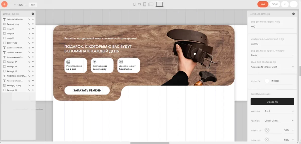301x144 pixels.
Task: Edit the Grid Container Height field showing 400
Action: tap(272, 27)
